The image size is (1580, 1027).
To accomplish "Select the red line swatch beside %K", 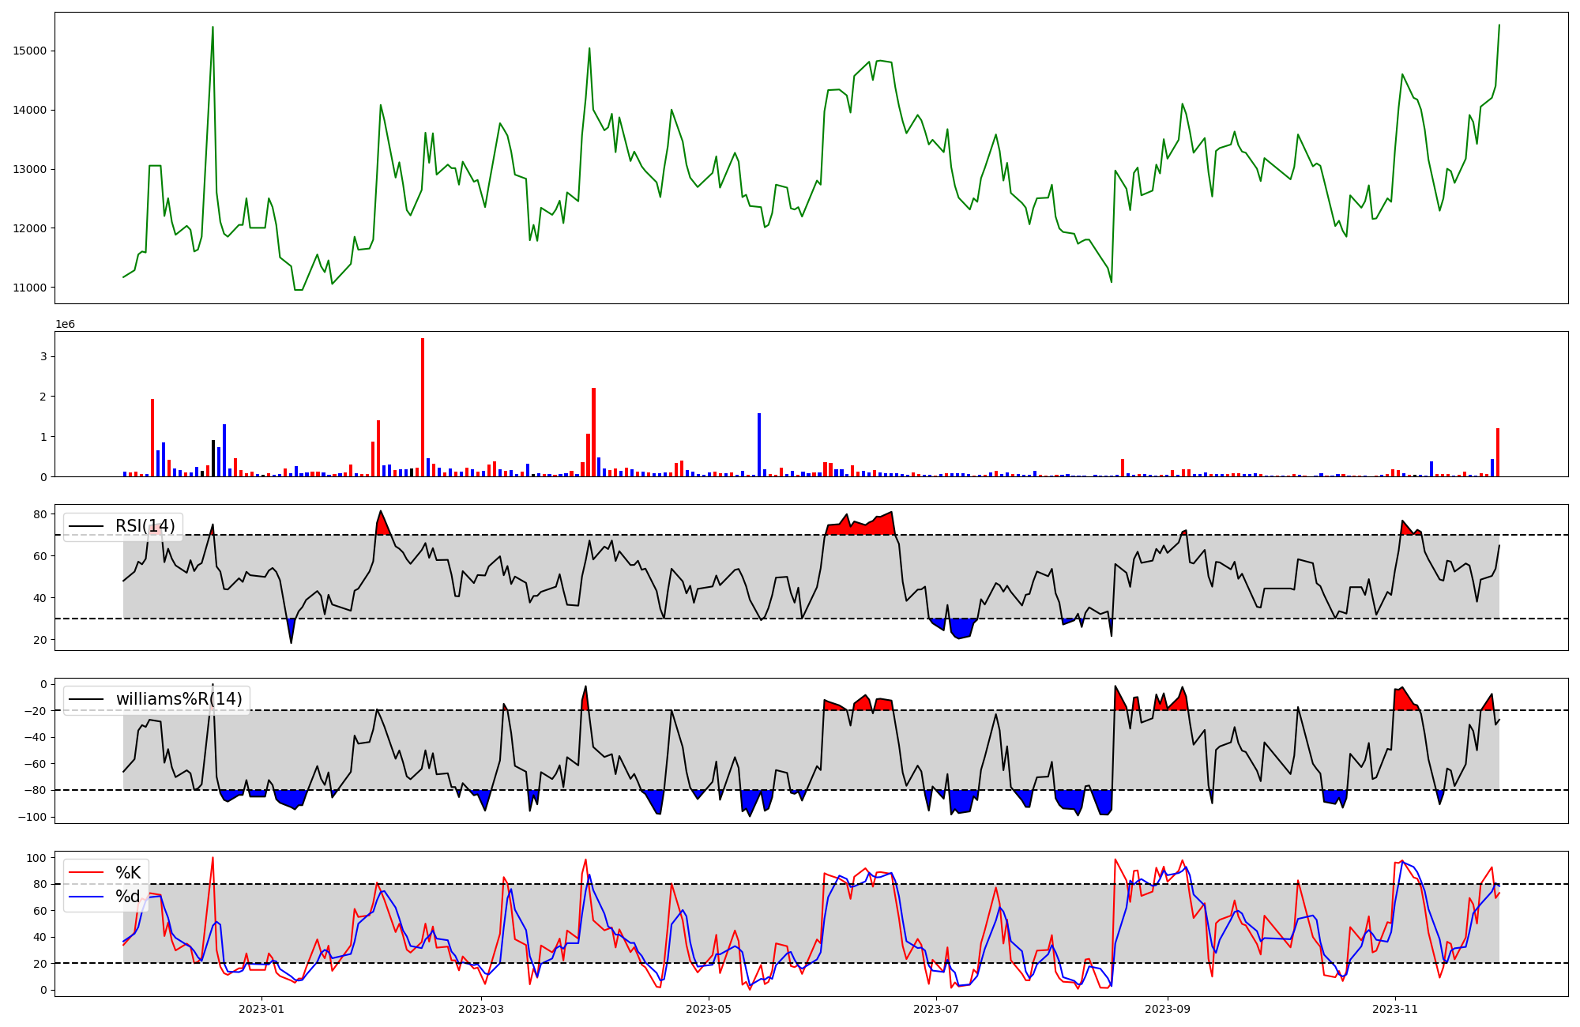I will [86, 873].
